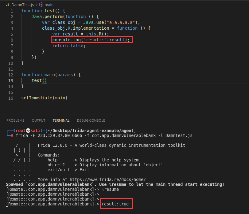249x214 pixels.
Task: Click the main symbol breadcrumb
Action: [49, 5]
